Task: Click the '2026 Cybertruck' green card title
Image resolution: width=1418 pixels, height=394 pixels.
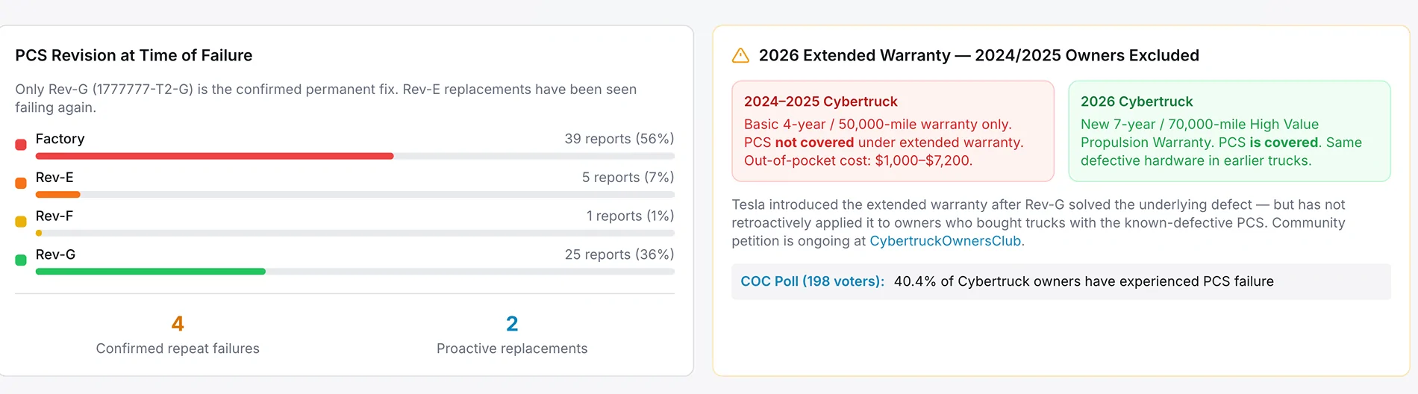Action: coord(1137,101)
